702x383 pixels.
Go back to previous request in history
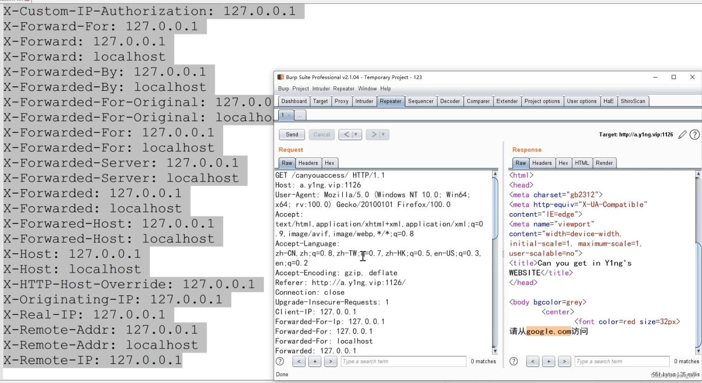click(346, 134)
